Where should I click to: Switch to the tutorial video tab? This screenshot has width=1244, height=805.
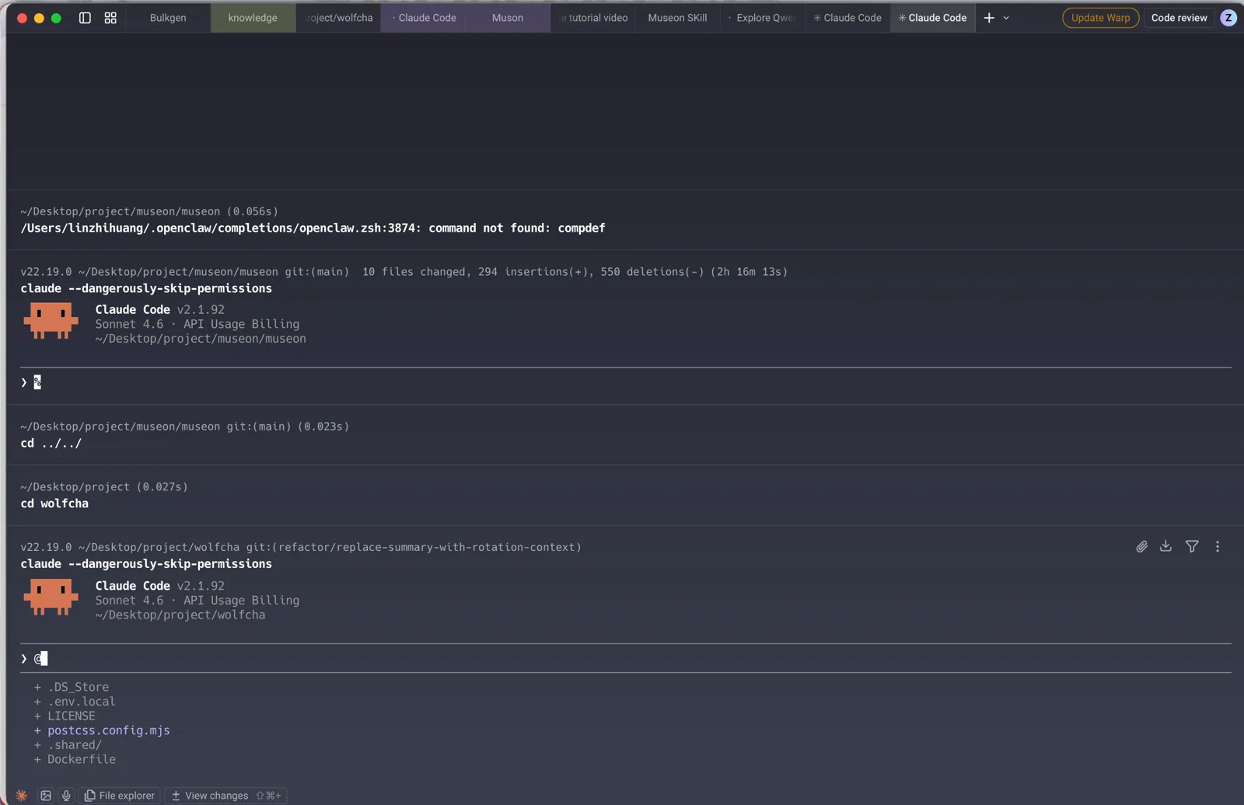[593, 18]
